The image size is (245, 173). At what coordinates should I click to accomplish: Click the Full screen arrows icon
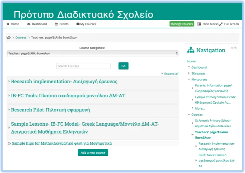point(221,24)
